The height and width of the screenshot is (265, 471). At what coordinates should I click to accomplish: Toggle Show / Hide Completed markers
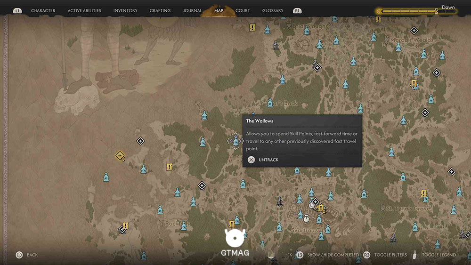[333, 255]
